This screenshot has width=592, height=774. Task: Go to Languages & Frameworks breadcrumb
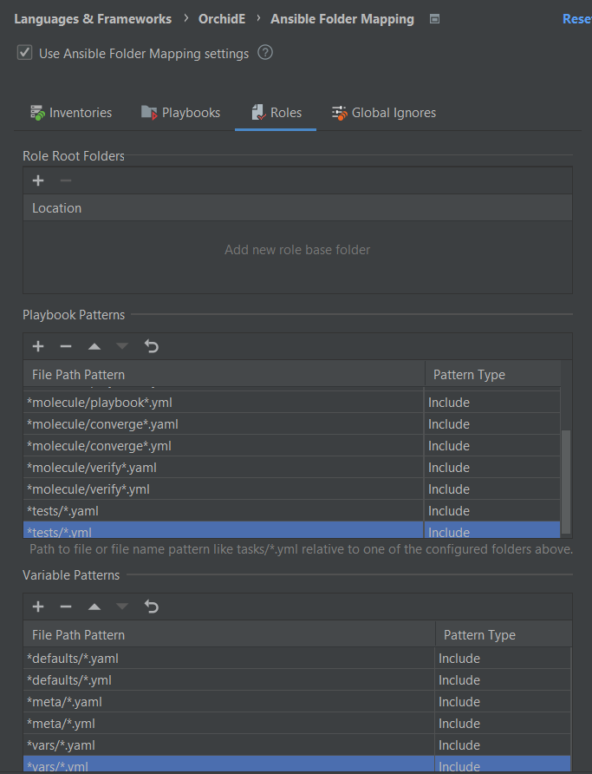(x=93, y=19)
